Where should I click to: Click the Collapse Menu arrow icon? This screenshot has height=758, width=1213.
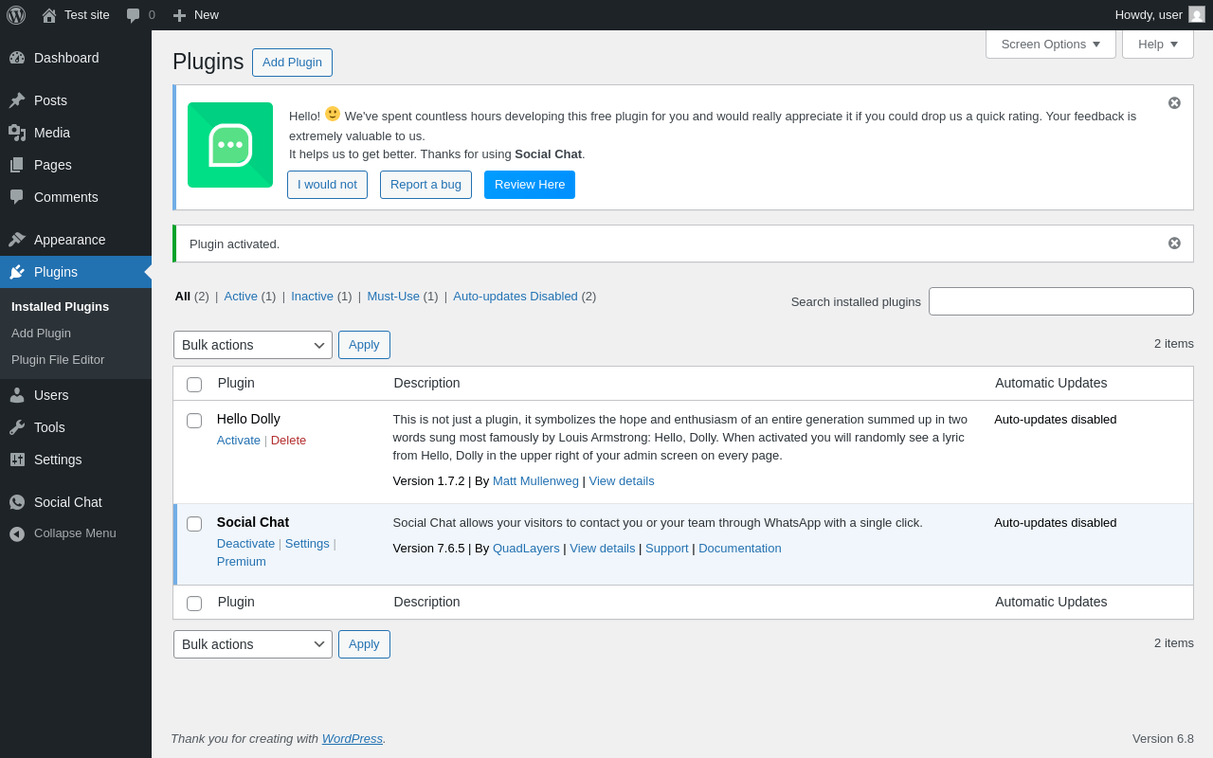pos(17,533)
